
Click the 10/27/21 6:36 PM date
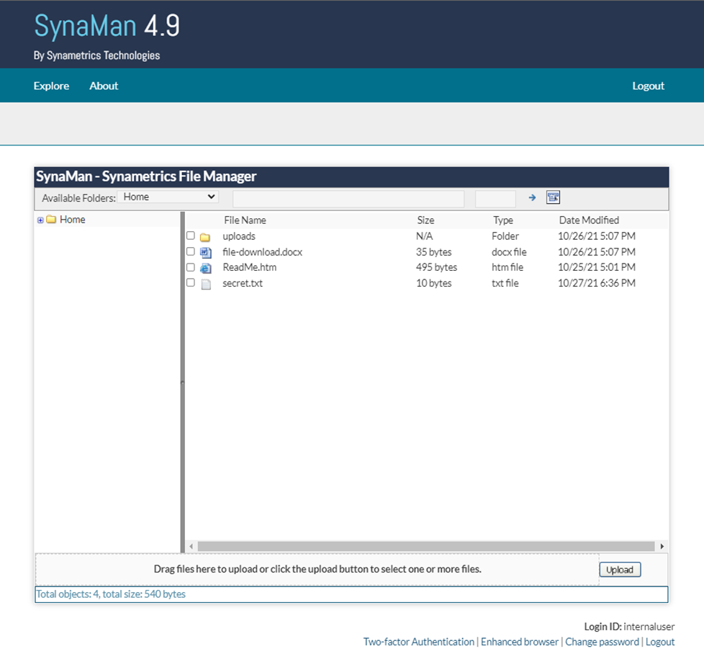597,283
